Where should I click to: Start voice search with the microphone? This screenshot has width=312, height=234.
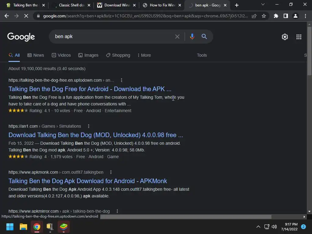coord(192,37)
